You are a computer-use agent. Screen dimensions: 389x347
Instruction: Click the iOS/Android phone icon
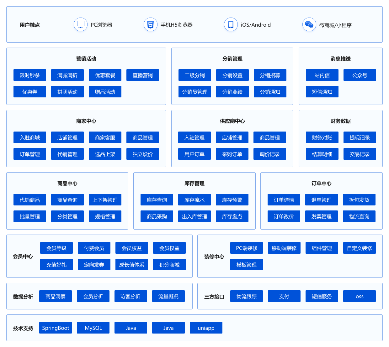[x=231, y=24]
